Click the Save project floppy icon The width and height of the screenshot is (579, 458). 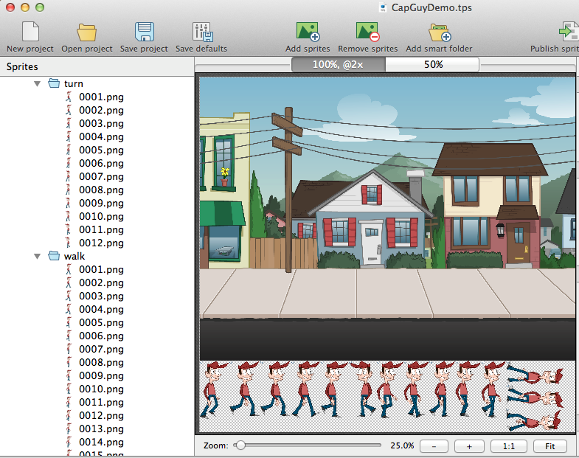click(x=144, y=32)
